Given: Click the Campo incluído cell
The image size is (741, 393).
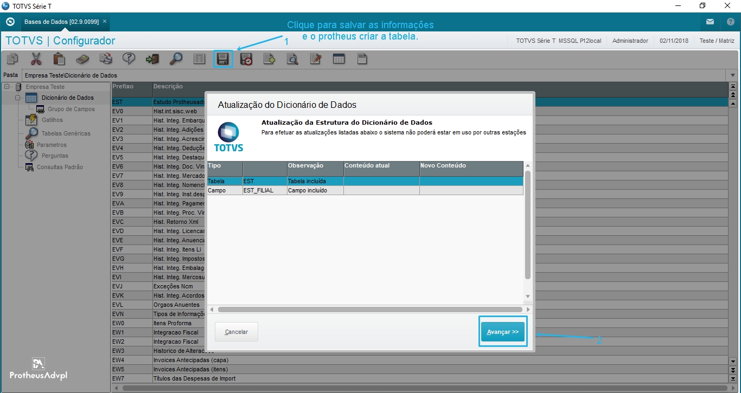Looking at the screenshot, I should [315, 191].
